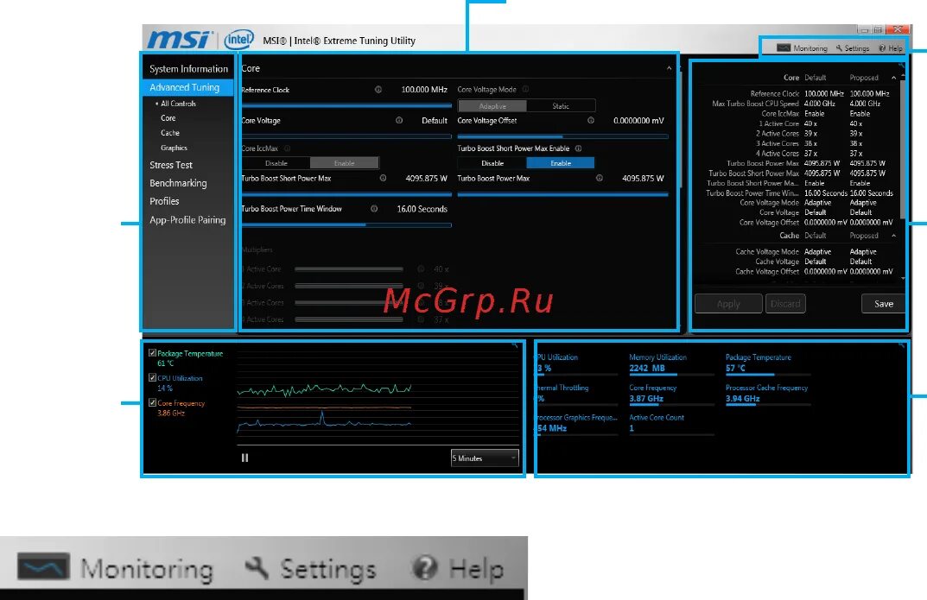Click the info icon for Turbo Boost Power Time Window

tap(374, 208)
